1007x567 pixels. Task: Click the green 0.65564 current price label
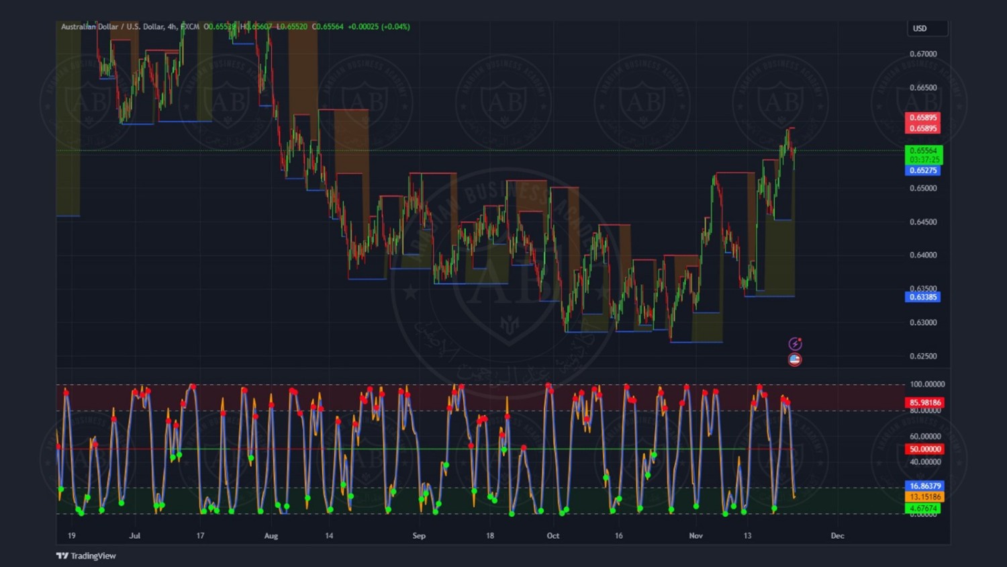[924, 150]
